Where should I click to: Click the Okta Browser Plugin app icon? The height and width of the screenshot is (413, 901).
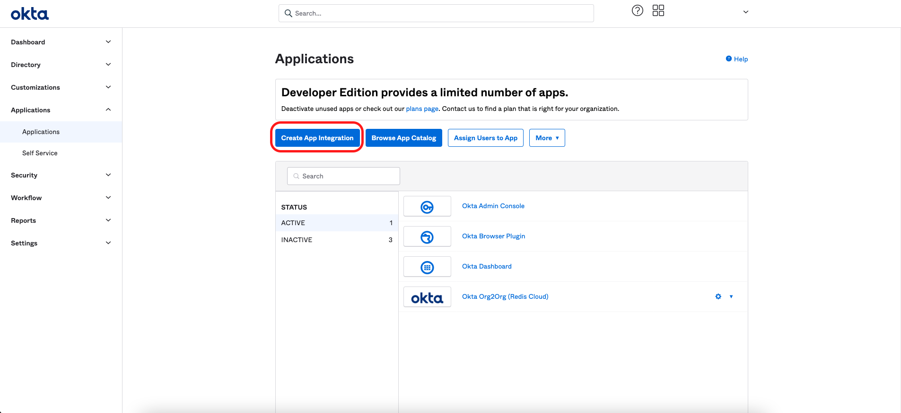(x=427, y=237)
